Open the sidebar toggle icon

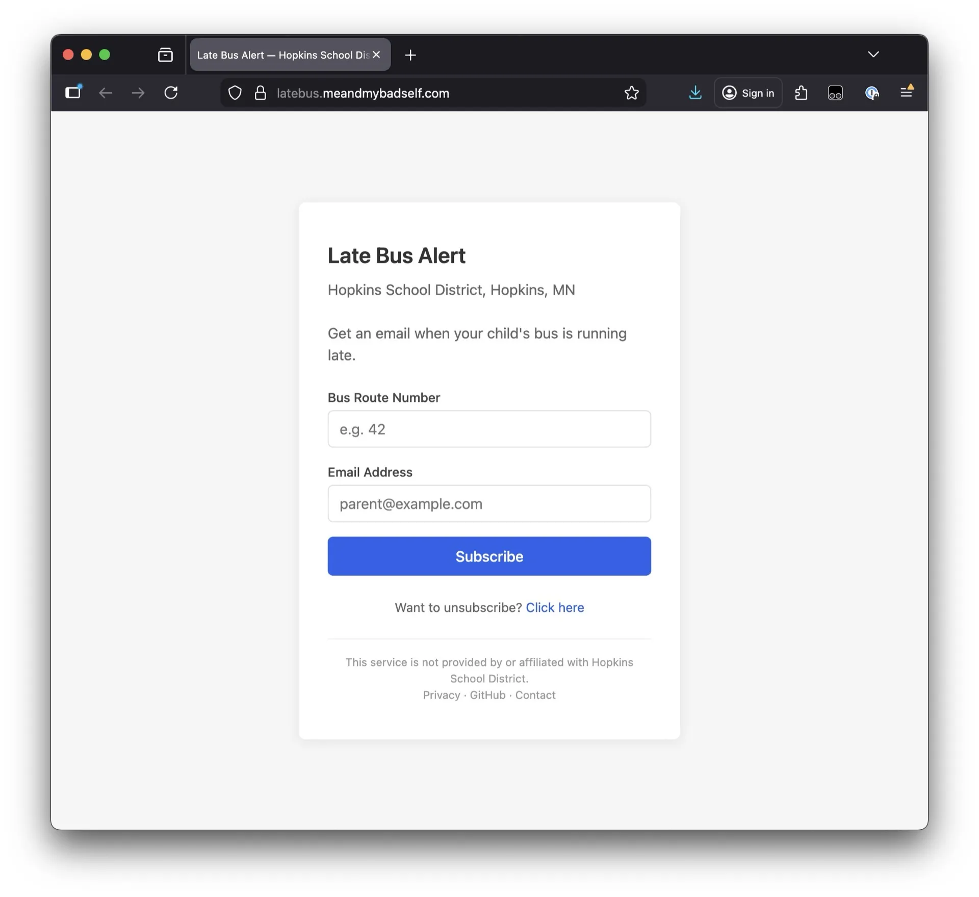(73, 92)
